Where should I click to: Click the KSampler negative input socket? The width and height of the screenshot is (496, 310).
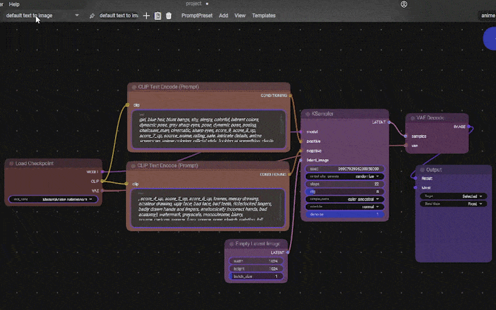[x=301, y=151]
